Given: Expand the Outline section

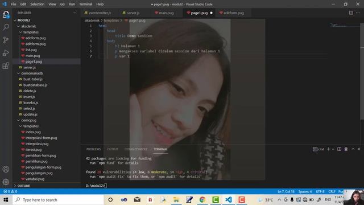Looking at the screenshot, I should (47, 186).
